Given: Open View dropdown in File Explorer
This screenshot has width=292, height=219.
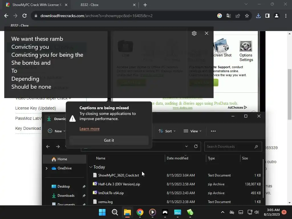Looking at the screenshot, I should (192, 131).
